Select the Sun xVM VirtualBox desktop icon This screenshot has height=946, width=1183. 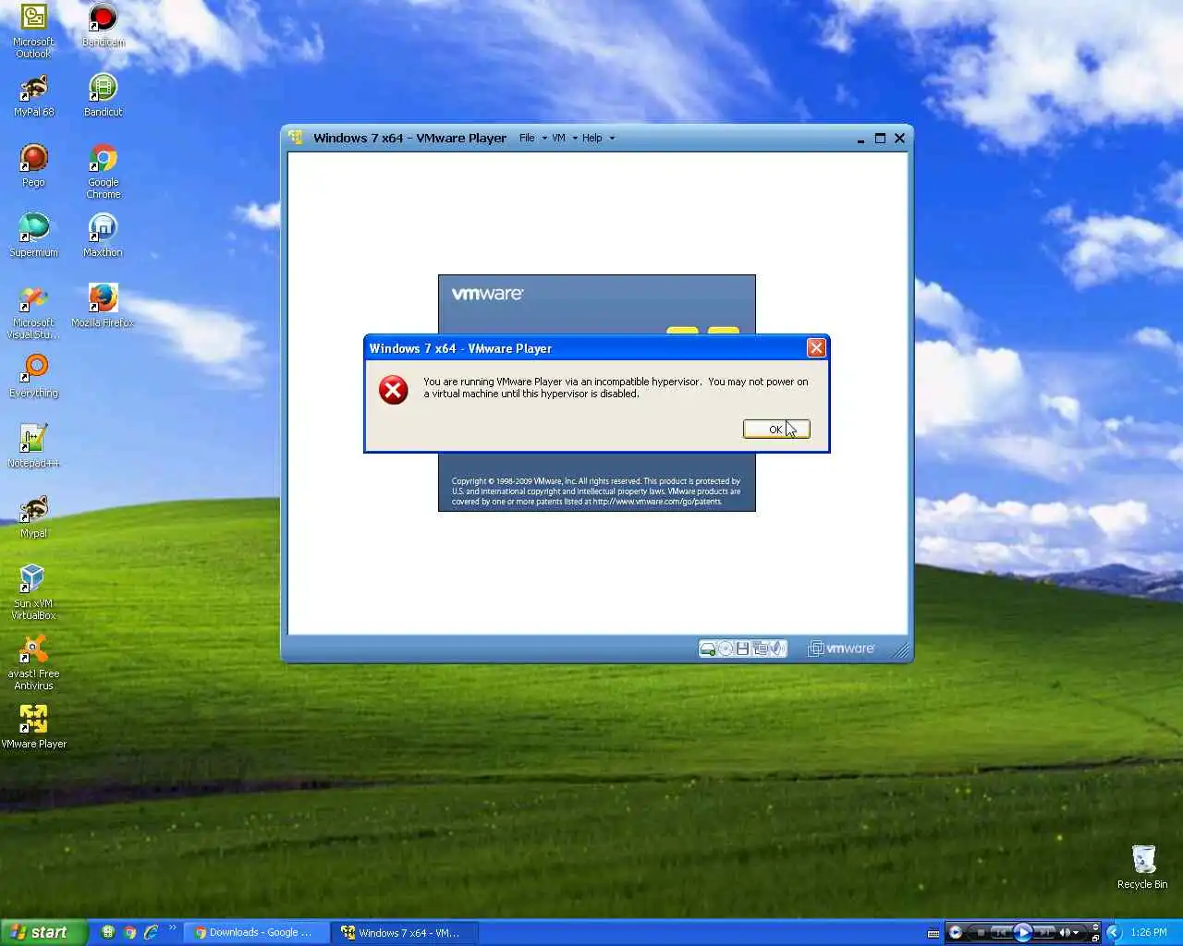(34, 592)
